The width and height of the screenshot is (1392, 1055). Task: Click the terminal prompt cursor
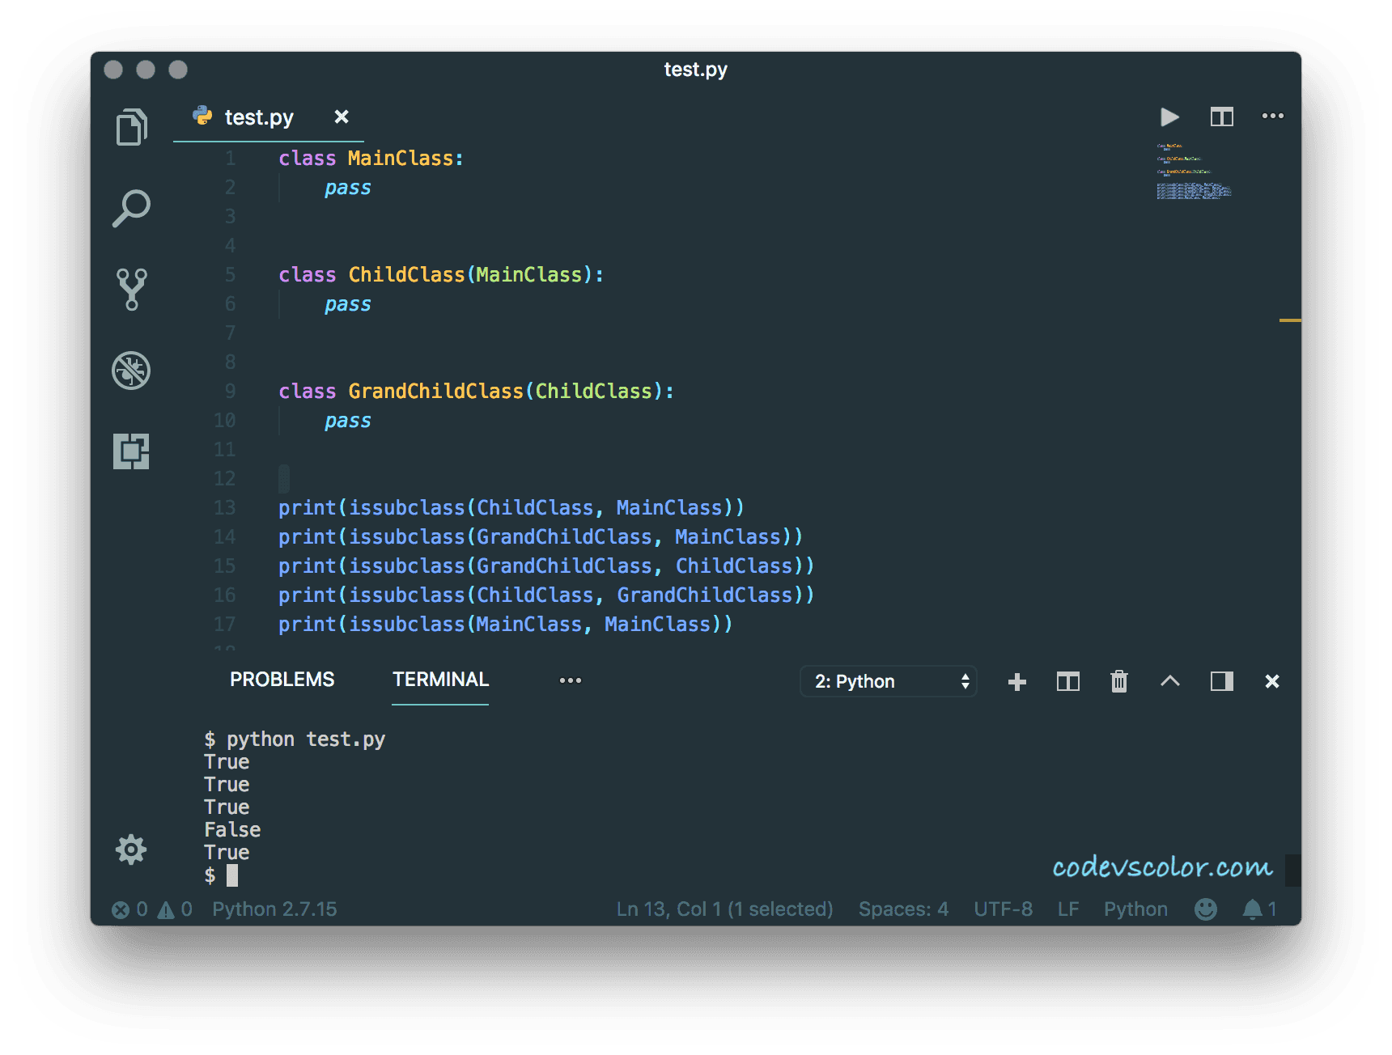(232, 875)
